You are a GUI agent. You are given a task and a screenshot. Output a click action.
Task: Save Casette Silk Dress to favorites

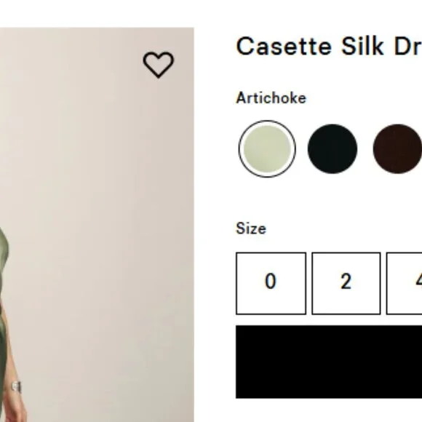[x=159, y=65]
